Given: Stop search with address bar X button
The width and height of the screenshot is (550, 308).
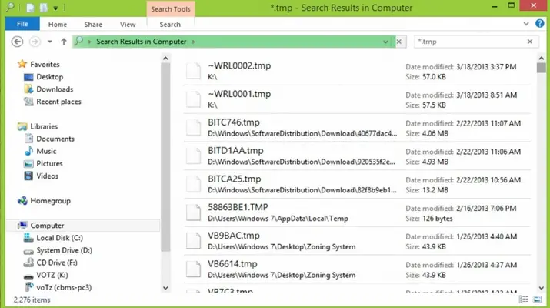Looking at the screenshot, I should 398,42.
